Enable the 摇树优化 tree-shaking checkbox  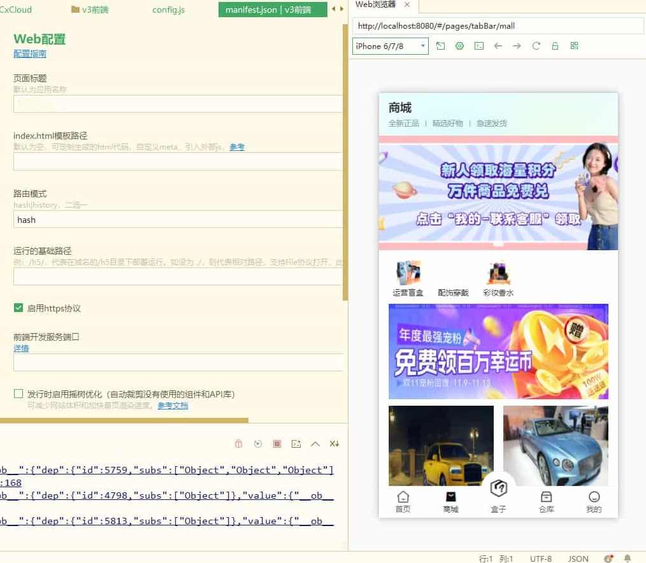18,393
